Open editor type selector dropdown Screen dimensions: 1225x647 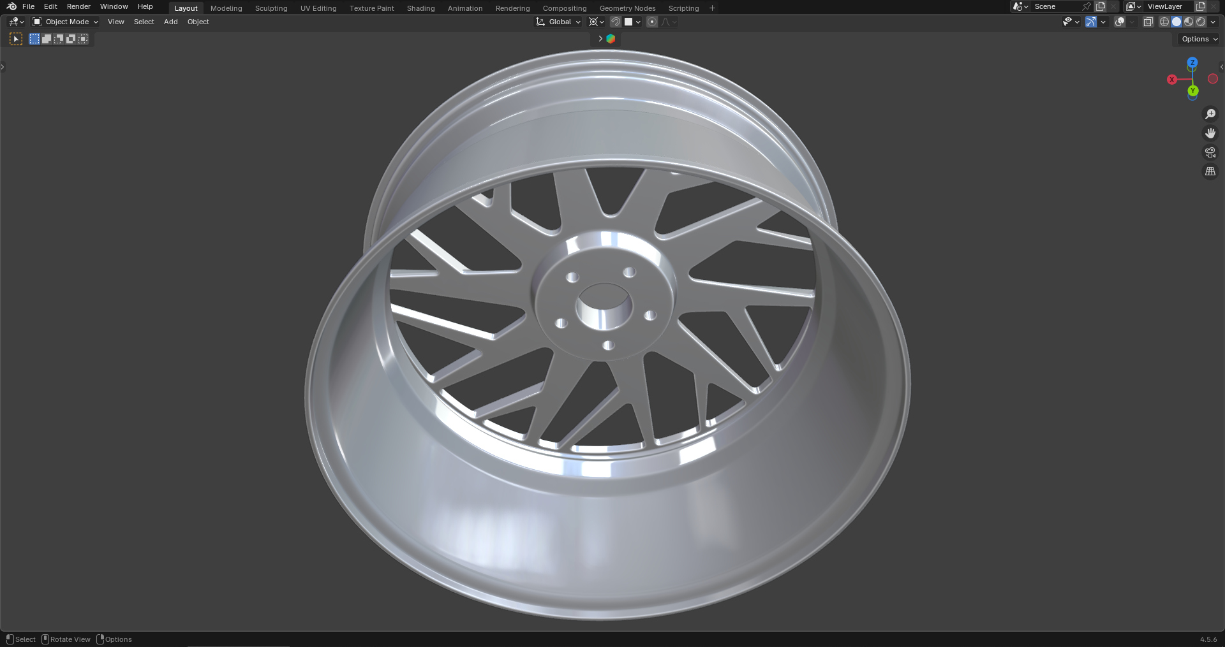pos(17,22)
